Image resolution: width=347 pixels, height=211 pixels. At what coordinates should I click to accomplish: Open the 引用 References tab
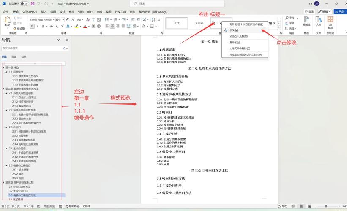coord(81,11)
